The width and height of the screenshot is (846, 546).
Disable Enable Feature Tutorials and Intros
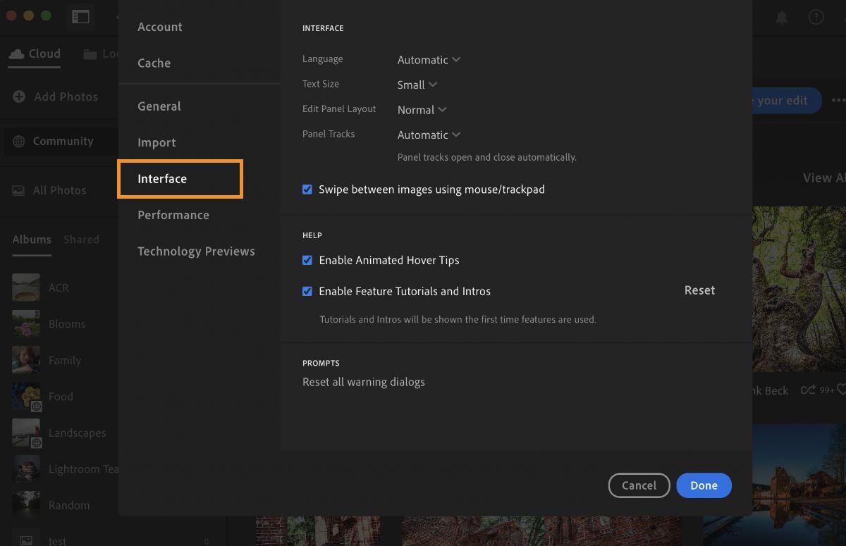point(307,291)
